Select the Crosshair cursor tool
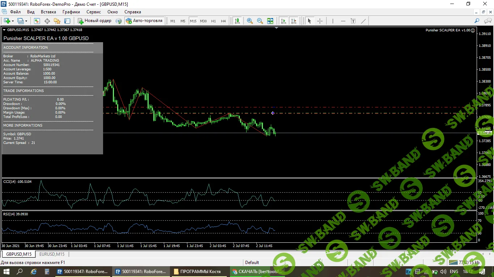 point(320,21)
